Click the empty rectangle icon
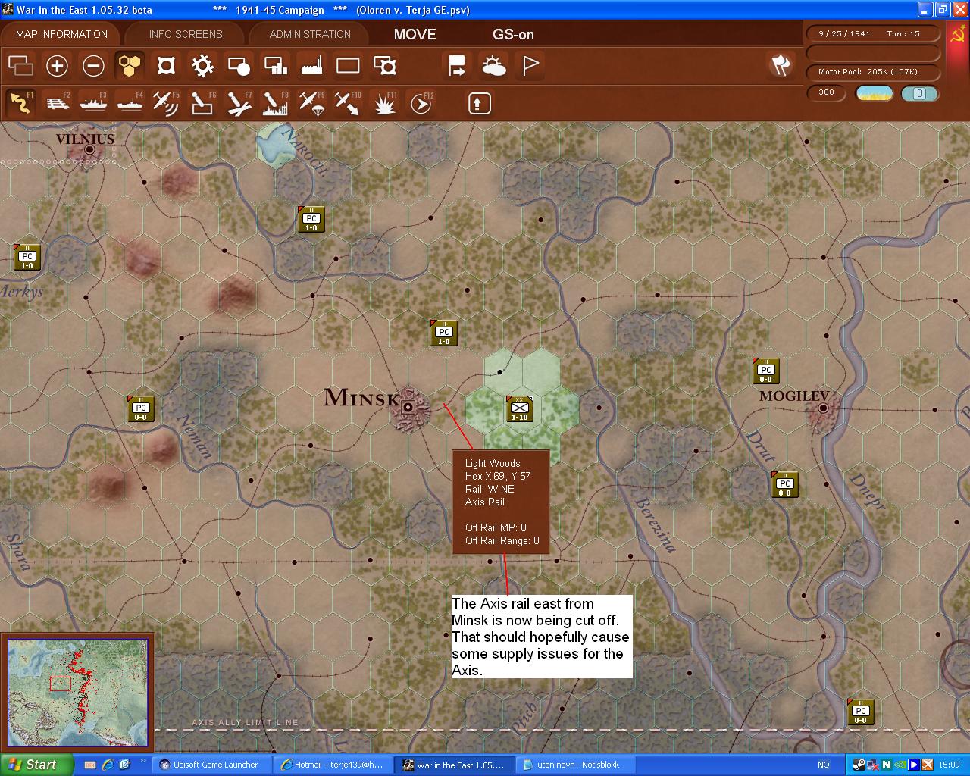The width and height of the screenshot is (970, 776). point(348,66)
